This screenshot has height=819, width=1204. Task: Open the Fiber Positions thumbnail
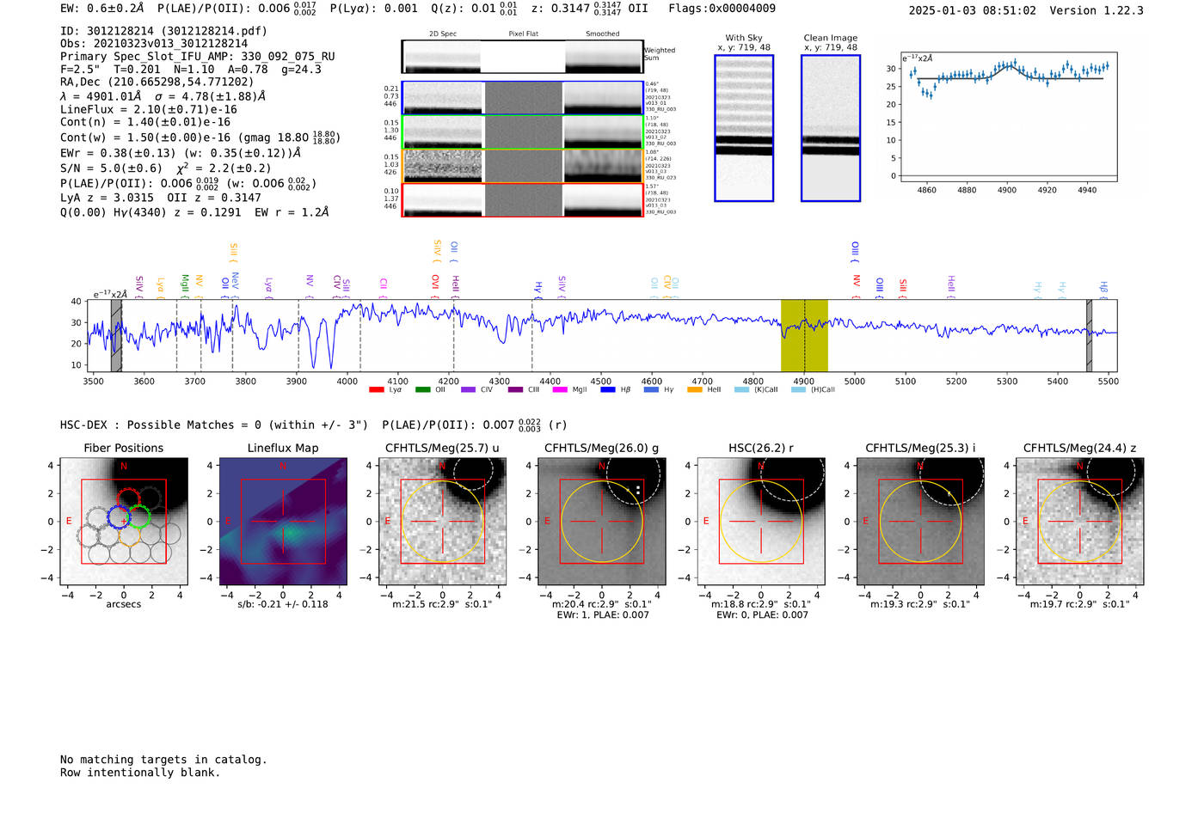[124, 522]
